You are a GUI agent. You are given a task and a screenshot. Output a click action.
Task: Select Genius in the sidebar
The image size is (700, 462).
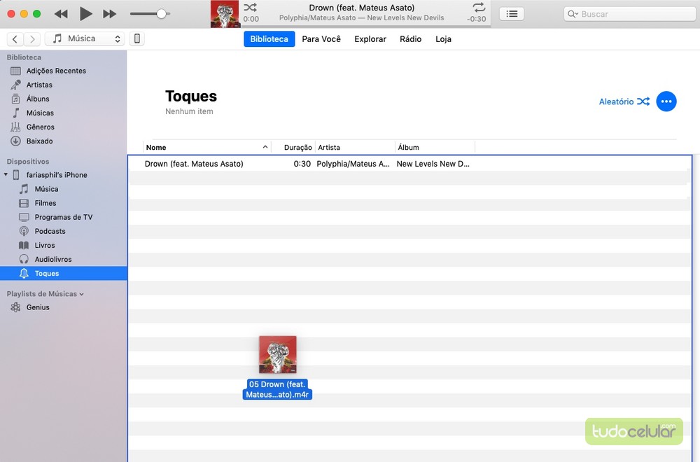38,307
